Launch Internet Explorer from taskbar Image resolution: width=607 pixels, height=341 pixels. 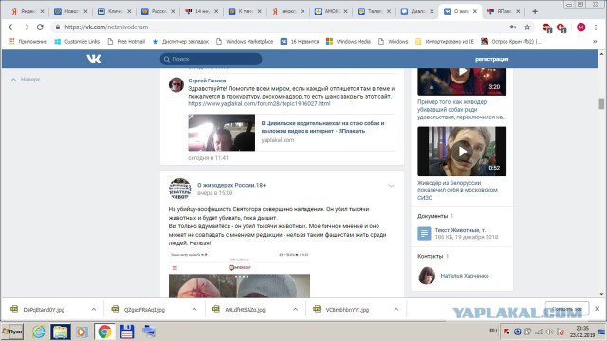click(38, 332)
